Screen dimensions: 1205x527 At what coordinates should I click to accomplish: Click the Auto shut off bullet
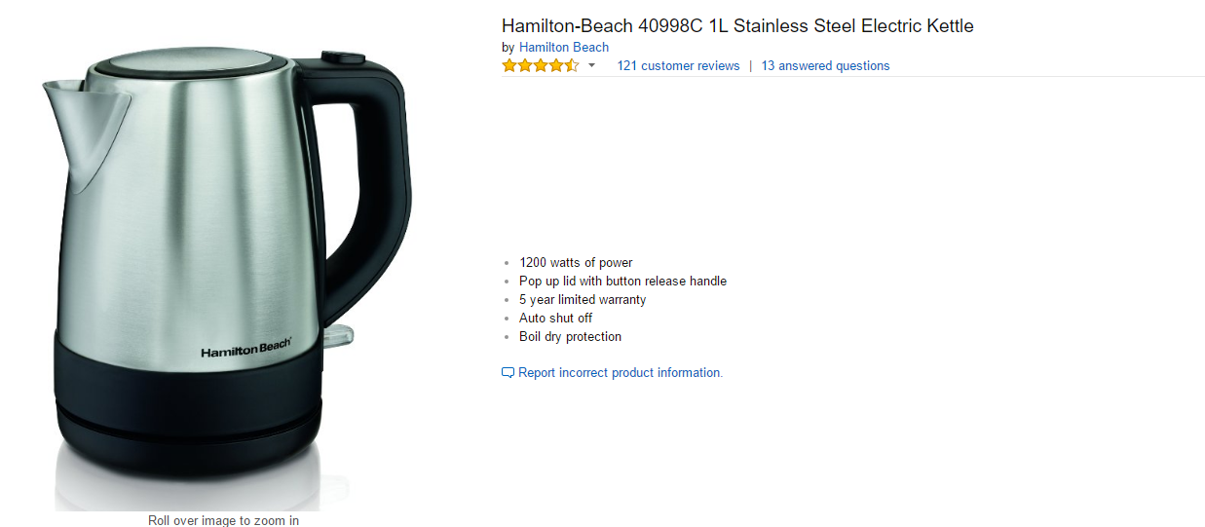click(555, 318)
